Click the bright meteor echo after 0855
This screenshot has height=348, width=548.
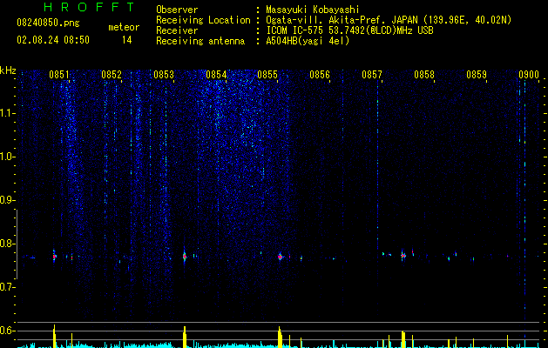[280, 257]
